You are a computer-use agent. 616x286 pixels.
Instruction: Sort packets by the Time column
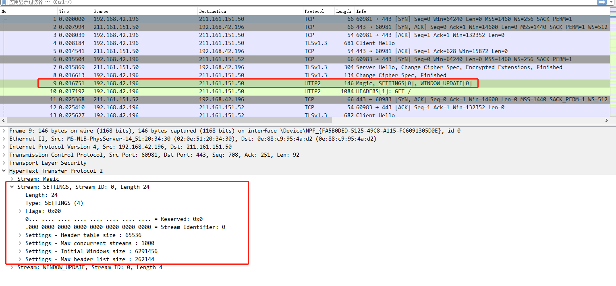(73, 11)
